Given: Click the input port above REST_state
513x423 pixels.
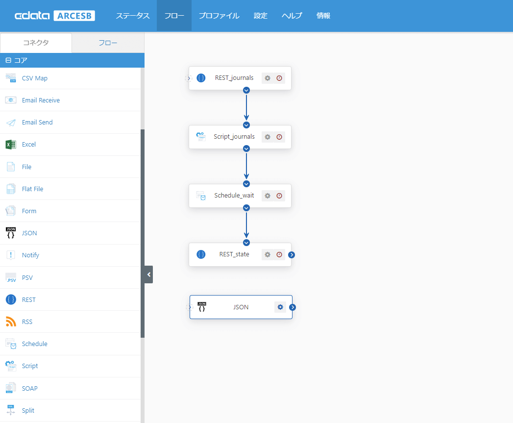Looking at the screenshot, I should [x=246, y=243].
